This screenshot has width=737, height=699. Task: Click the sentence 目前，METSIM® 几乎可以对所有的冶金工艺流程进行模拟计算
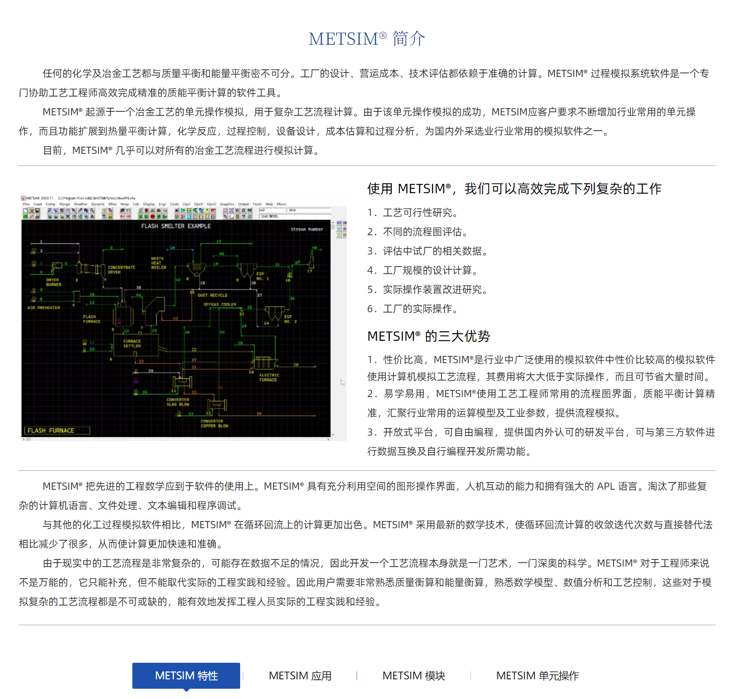[x=182, y=150]
